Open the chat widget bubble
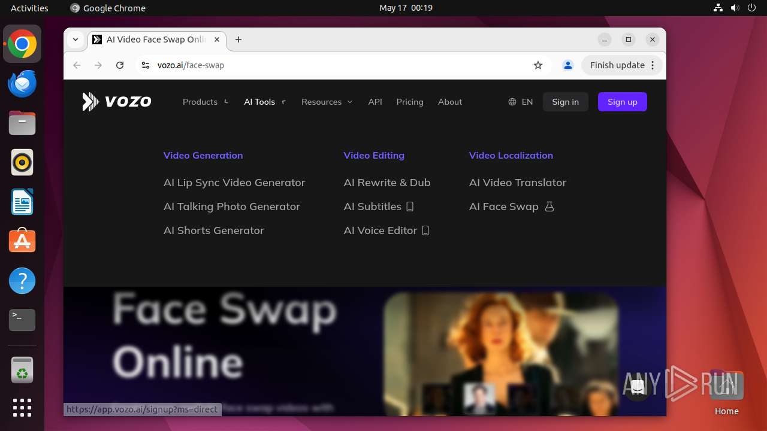 point(638,387)
